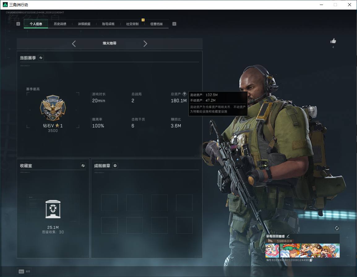Click the right arrow beside 烽火地带
This screenshot has height=277, width=357.
click(x=145, y=44)
